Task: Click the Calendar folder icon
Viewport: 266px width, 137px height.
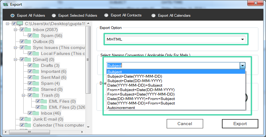Action: [x=28, y=125]
